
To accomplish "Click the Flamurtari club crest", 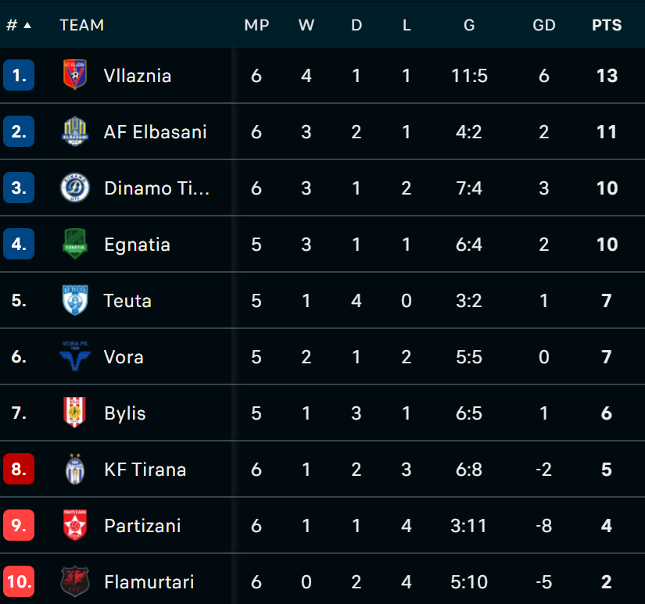I will 75,581.
